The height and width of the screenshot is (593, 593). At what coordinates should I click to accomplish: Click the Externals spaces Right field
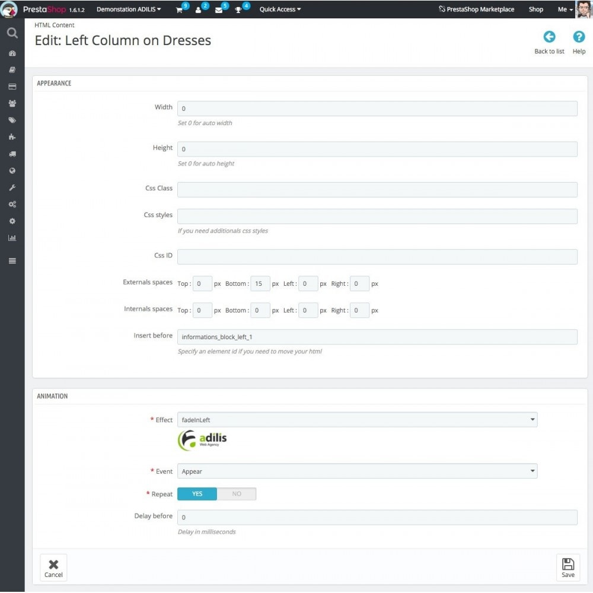click(x=359, y=283)
